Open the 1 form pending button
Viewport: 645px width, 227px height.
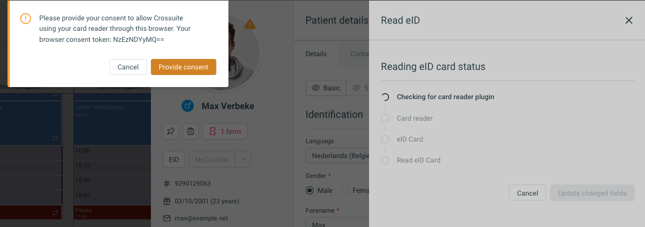[225, 132]
